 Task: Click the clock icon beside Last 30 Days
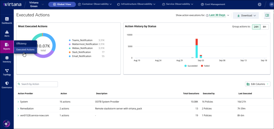[207, 15]
